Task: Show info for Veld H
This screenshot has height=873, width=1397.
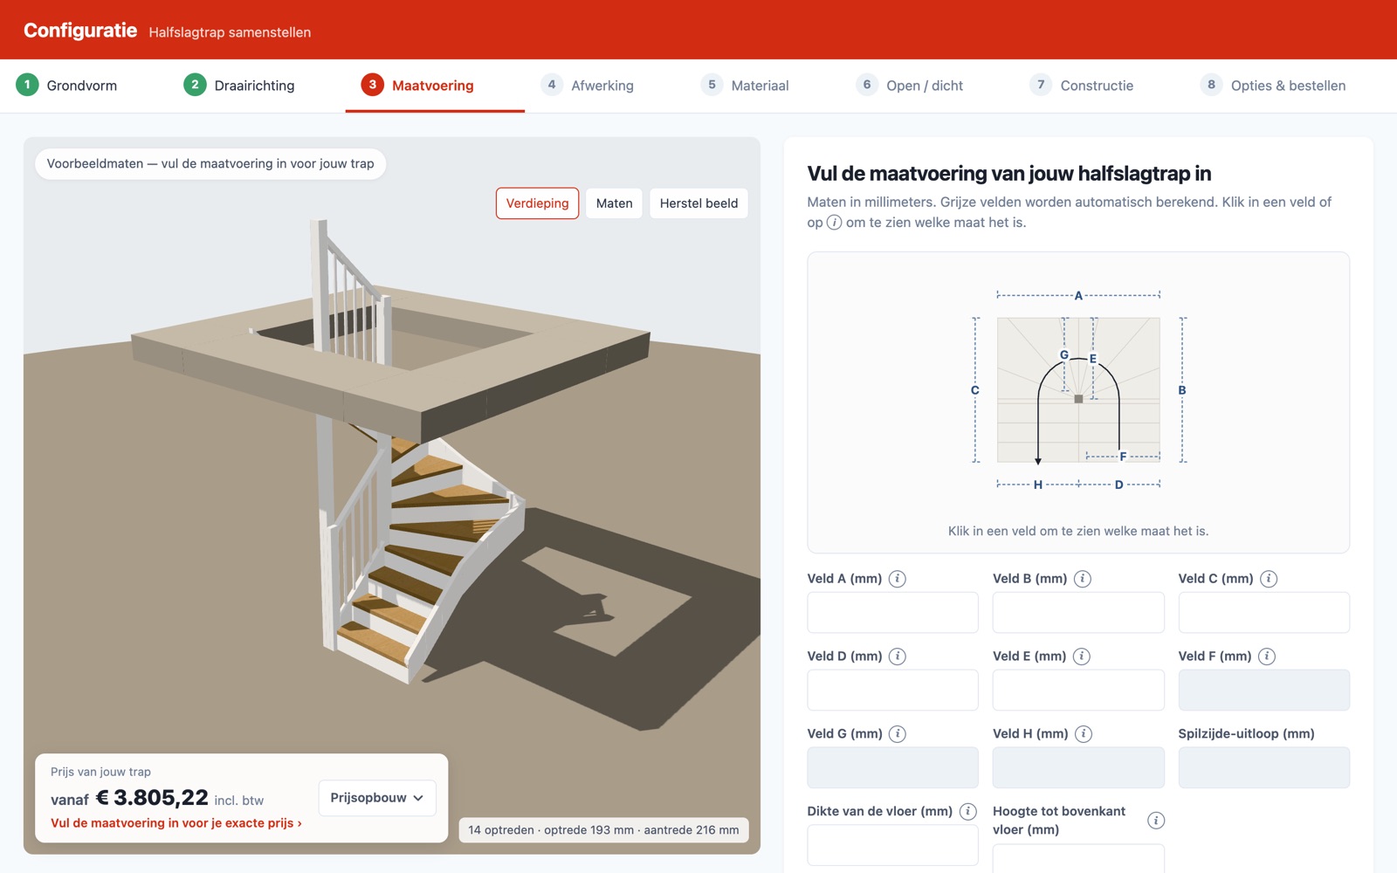Action: (x=1083, y=734)
